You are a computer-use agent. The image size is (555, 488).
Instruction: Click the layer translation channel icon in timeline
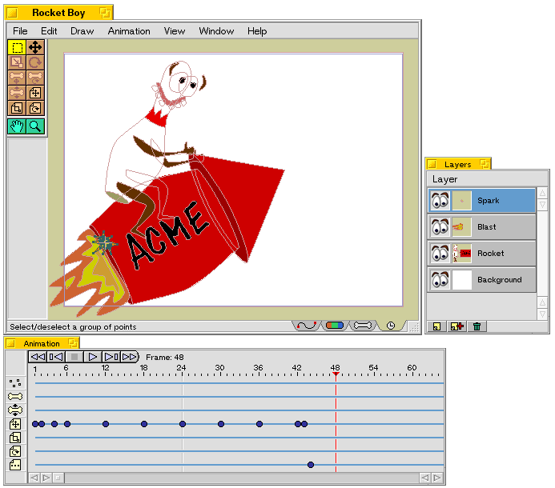(15, 424)
